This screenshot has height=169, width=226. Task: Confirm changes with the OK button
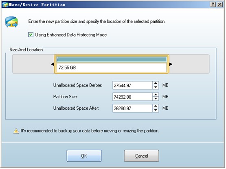(84, 156)
